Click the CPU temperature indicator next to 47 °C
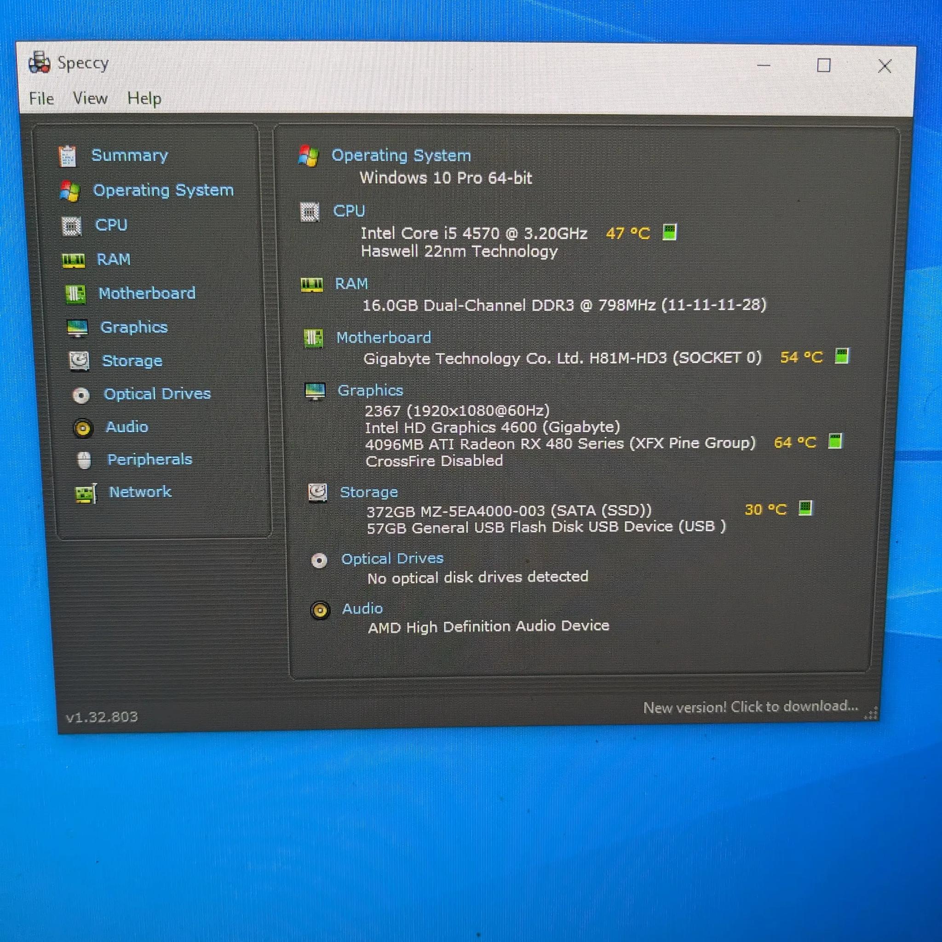942x942 pixels. click(x=670, y=233)
